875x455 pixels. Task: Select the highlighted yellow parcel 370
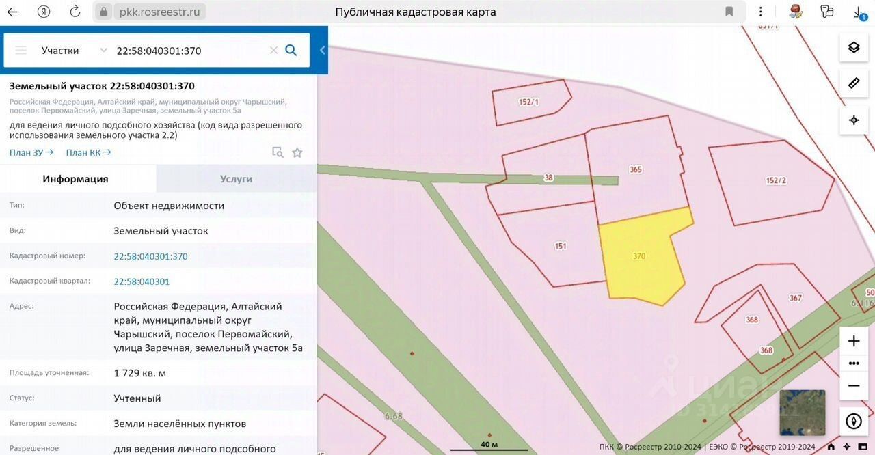(x=643, y=256)
